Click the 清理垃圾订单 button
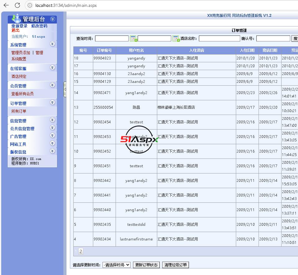 tap(176, 265)
